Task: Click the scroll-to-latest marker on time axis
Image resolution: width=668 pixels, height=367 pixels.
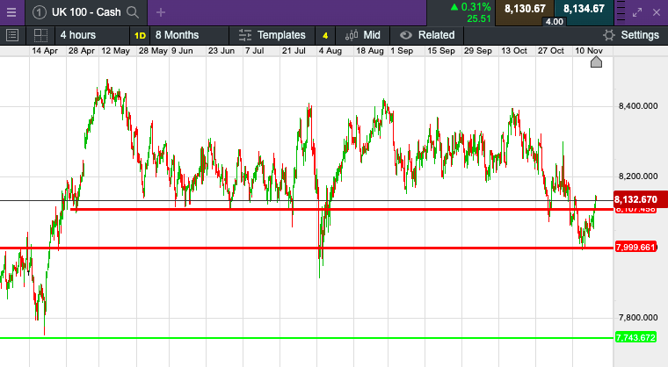Action: (x=596, y=62)
